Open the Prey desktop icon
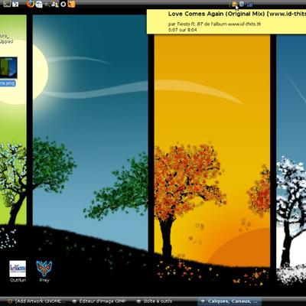 point(44,271)
